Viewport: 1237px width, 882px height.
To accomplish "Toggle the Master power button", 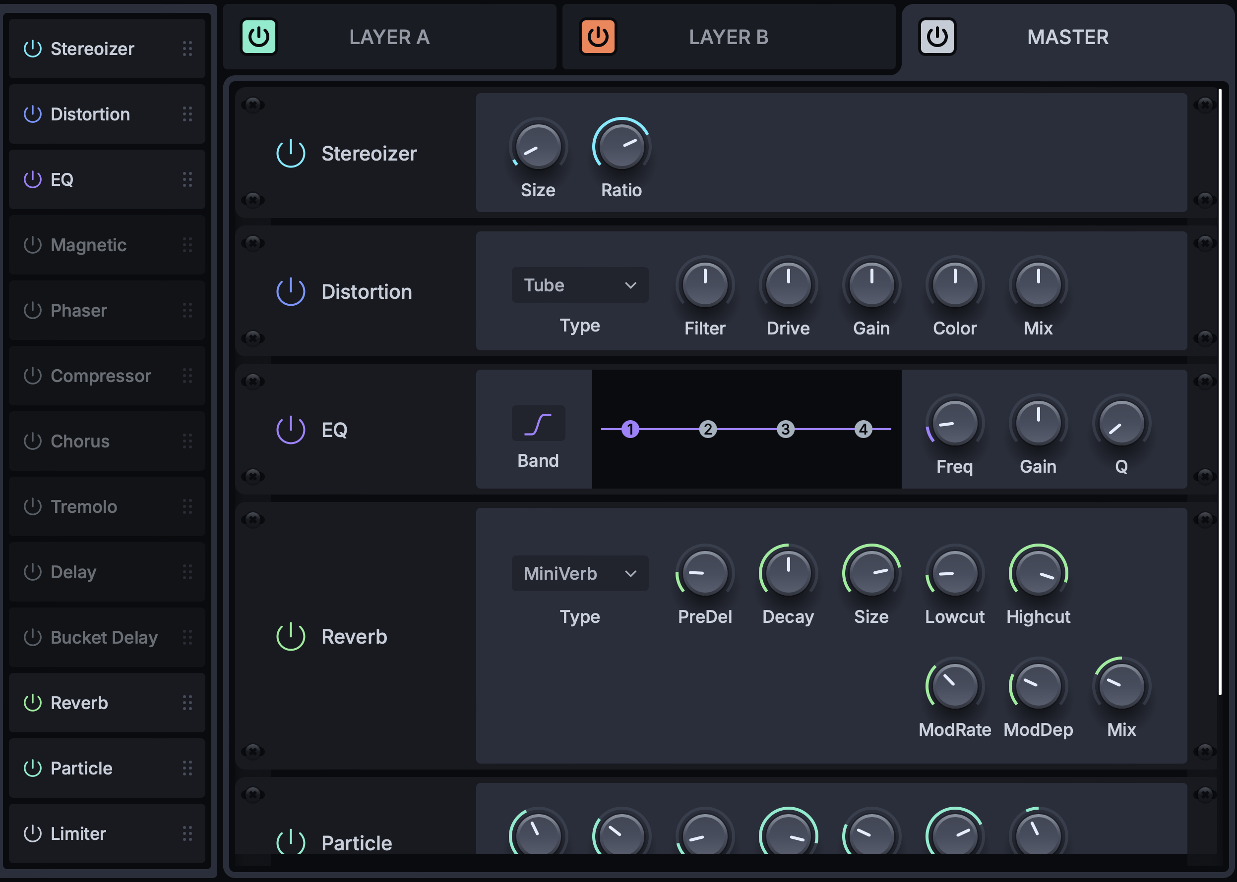I will click(937, 37).
